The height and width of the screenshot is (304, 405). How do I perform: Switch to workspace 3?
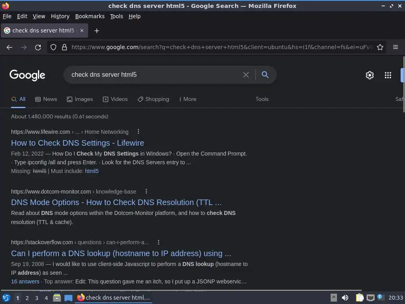pos(37,298)
